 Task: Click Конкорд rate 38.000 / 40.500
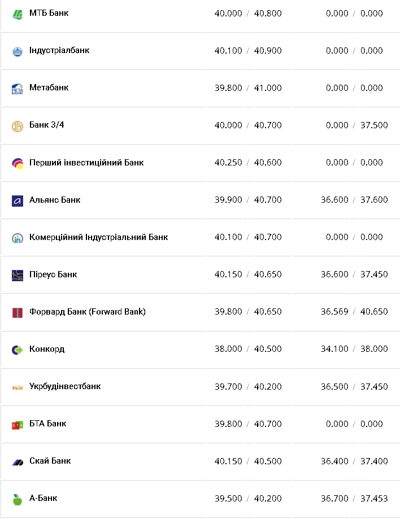pyautogui.click(x=248, y=349)
